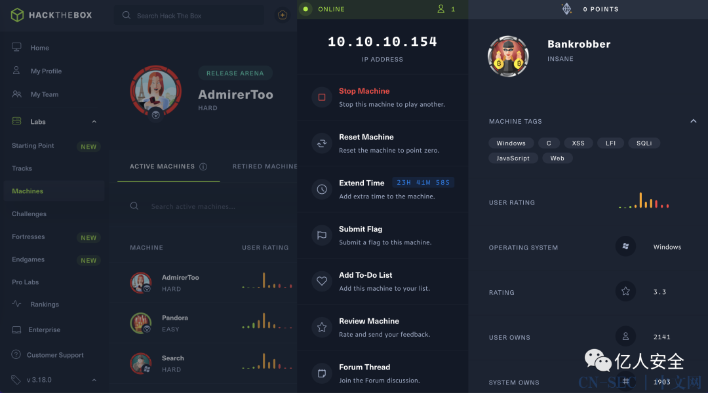Collapse the Labs section chevron
This screenshot has width=708, height=393.
(94, 121)
